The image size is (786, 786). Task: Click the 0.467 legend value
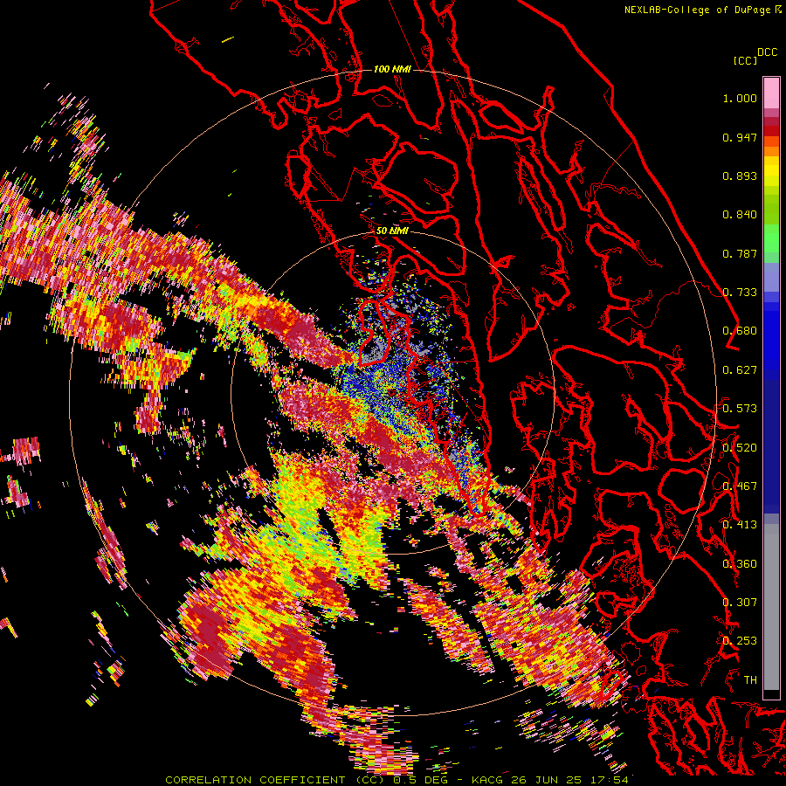[740, 486]
